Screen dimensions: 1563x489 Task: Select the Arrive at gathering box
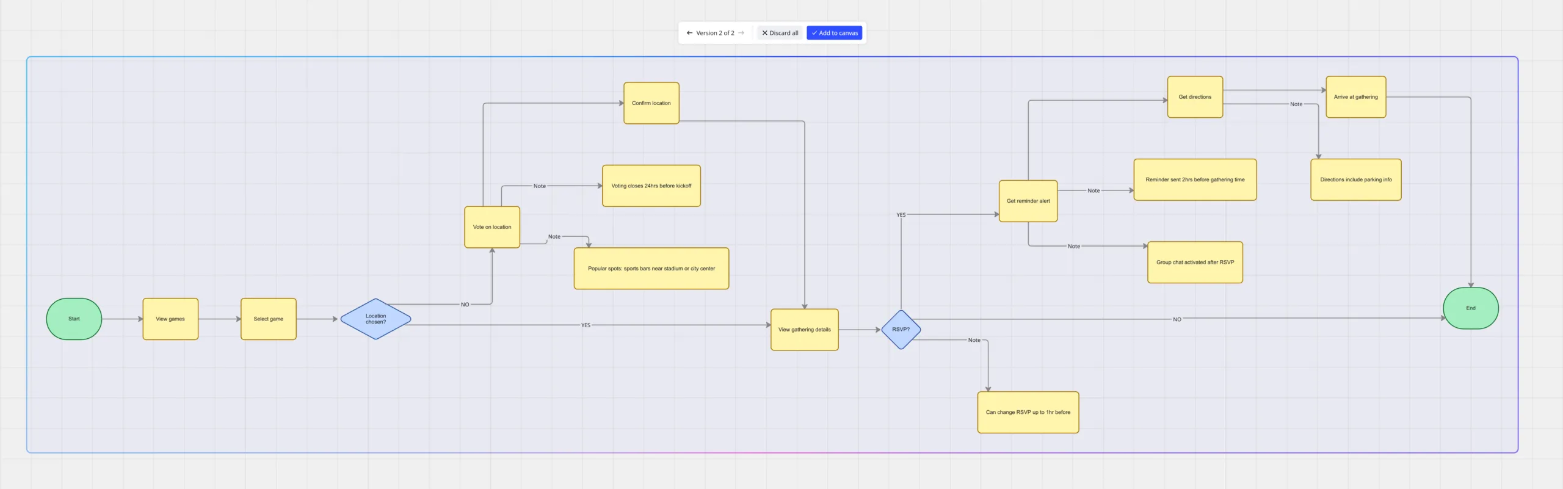tap(1355, 97)
